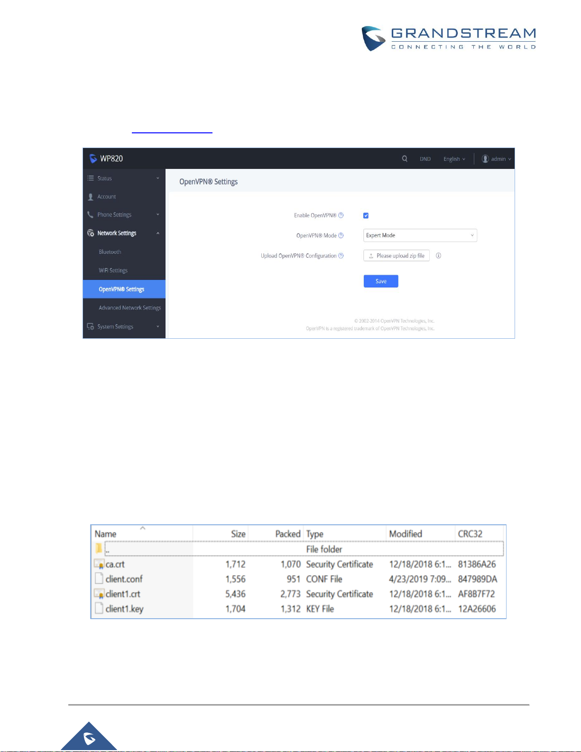Toggle the Enable OpenVPN checkbox
The height and width of the screenshot is (752, 581).
pyautogui.click(x=366, y=215)
